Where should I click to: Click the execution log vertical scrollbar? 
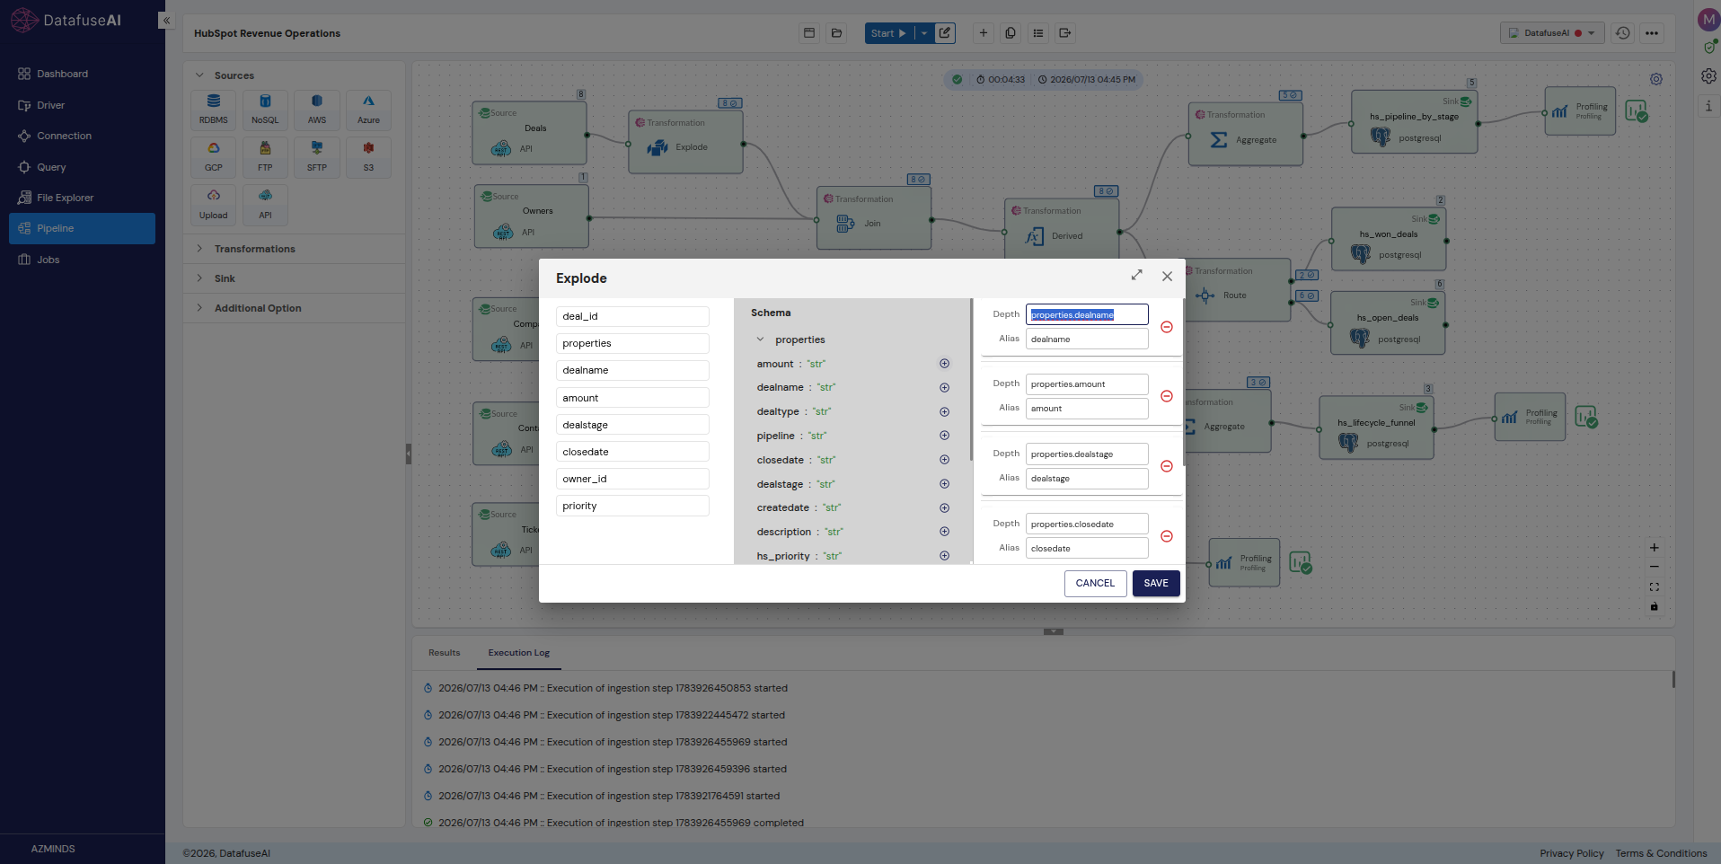(x=1673, y=679)
